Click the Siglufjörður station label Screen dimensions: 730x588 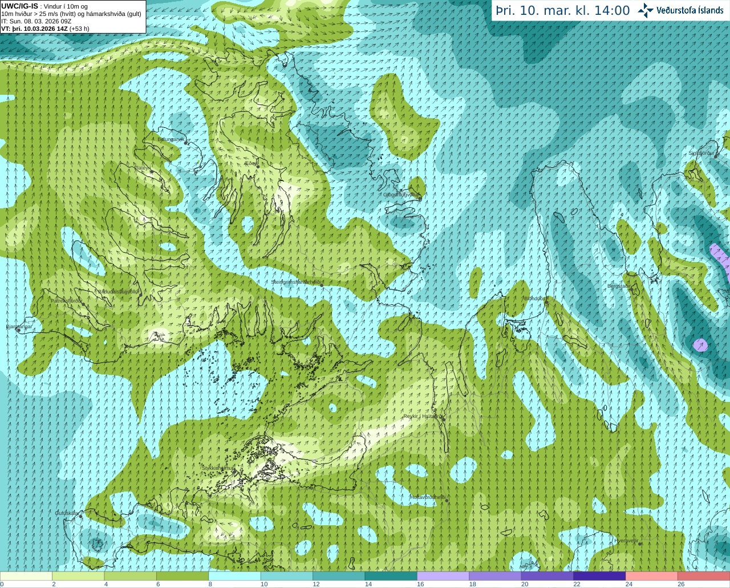(701, 153)
